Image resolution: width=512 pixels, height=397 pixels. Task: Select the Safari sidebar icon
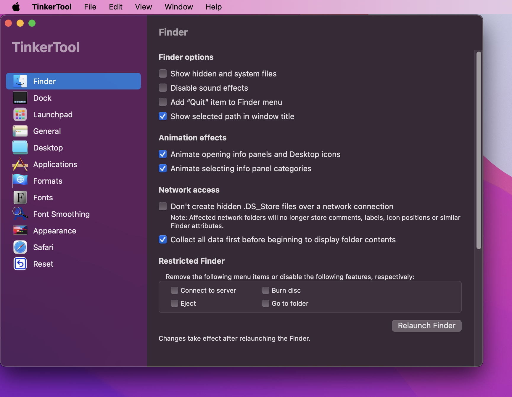click(x=20, y=247)
